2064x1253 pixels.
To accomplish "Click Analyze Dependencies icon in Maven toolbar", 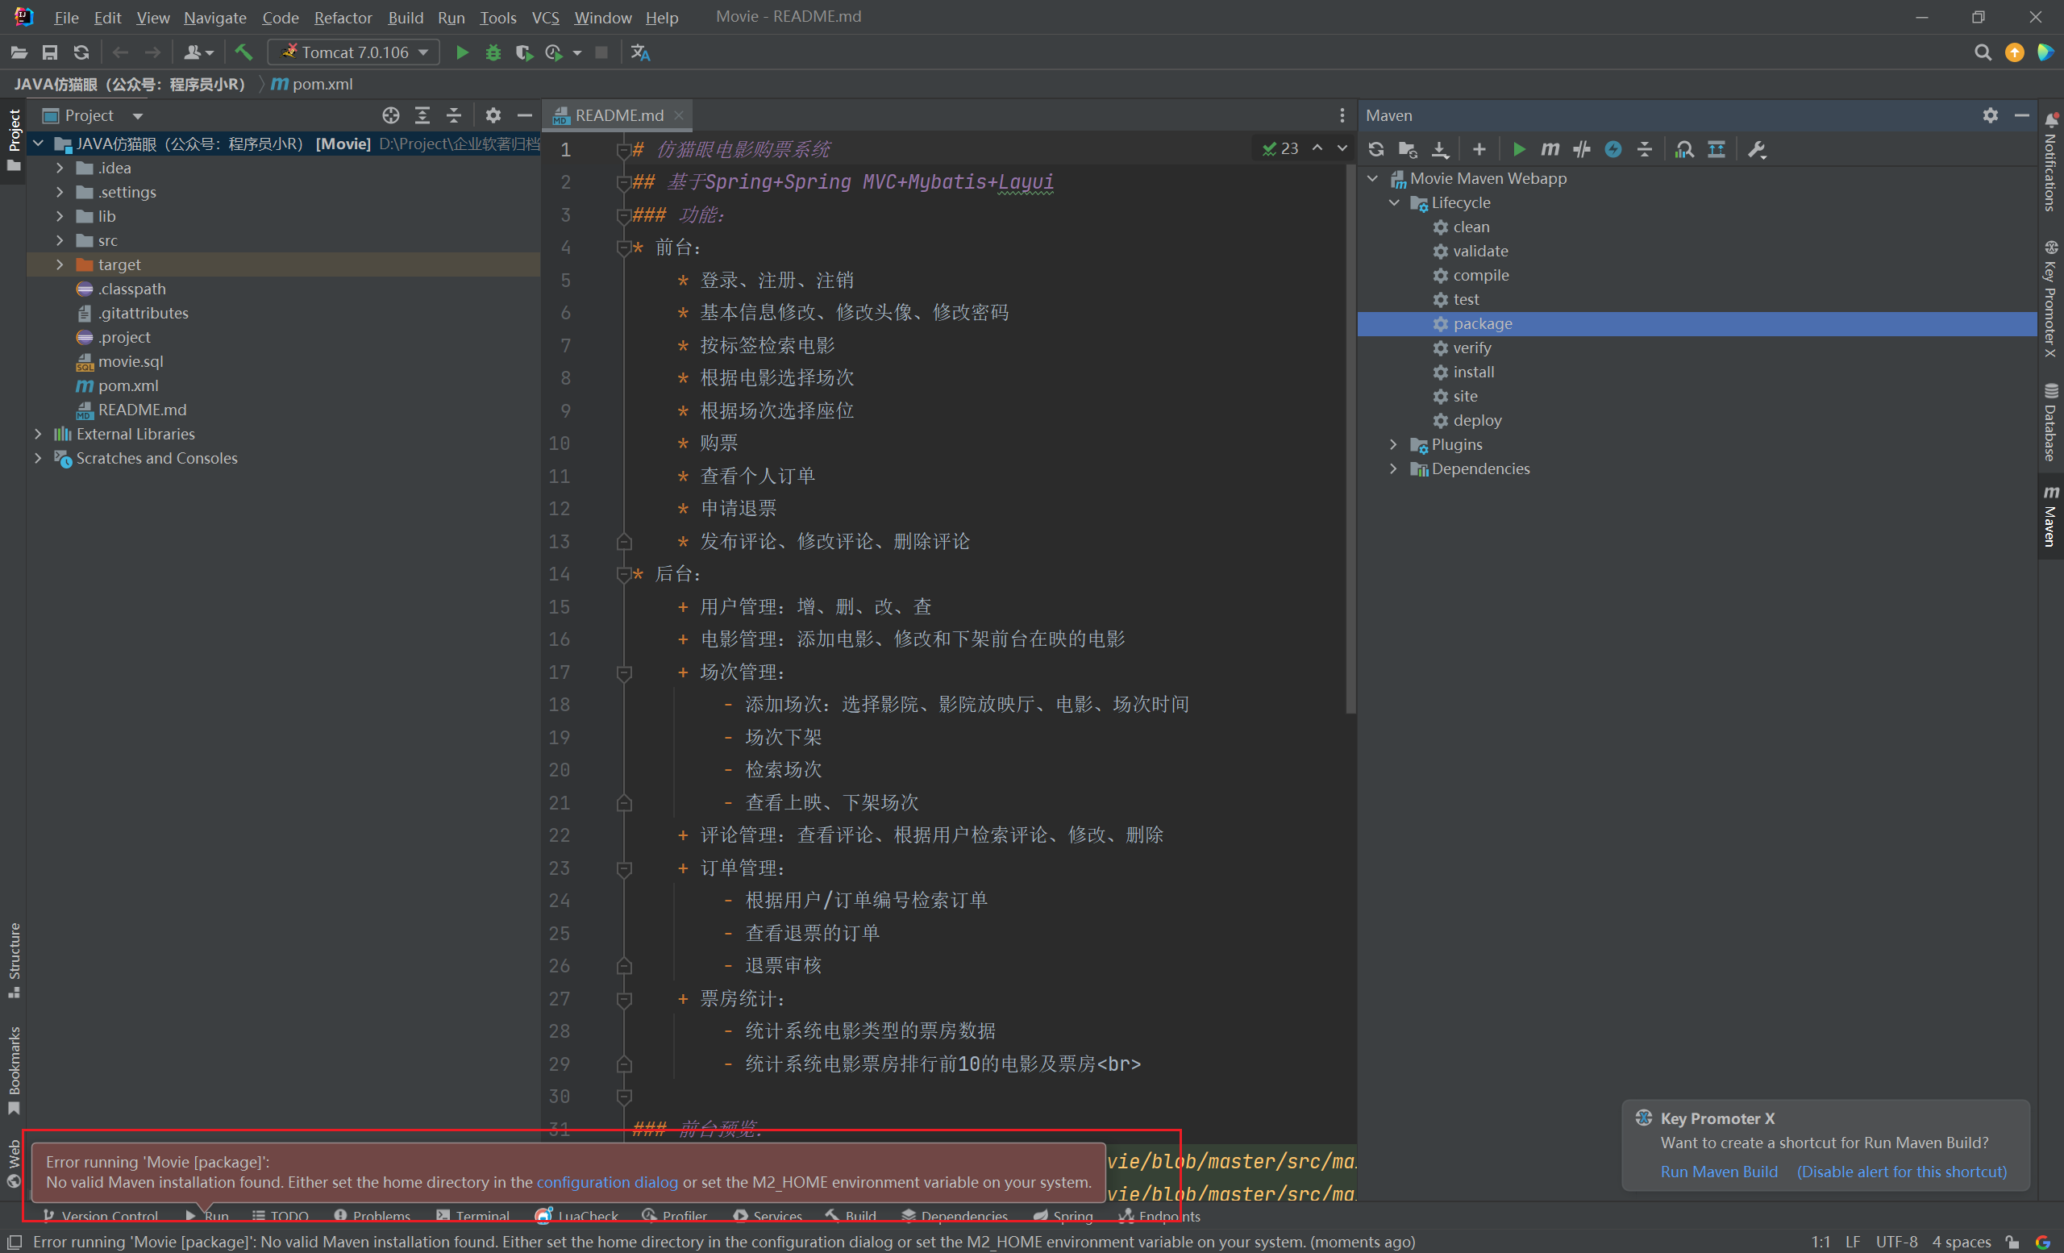I will [1683, 149].
